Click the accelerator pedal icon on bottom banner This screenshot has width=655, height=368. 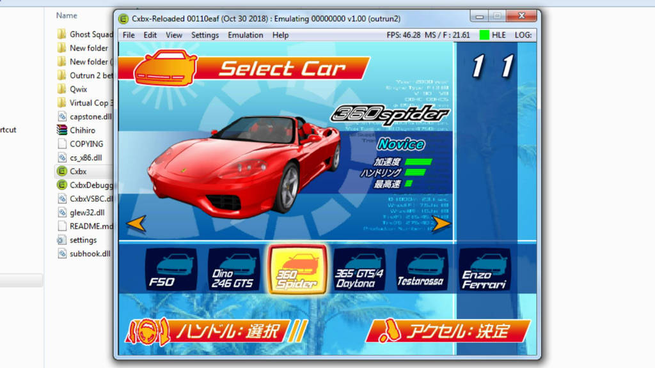click(x=391, y=331)
